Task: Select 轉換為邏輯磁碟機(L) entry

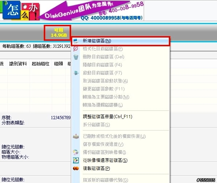Action: pyautogui.click(x=103, y=105)
